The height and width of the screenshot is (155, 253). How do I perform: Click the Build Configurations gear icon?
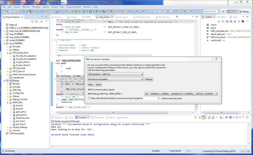pyautogui.click(x=24, y=11)
